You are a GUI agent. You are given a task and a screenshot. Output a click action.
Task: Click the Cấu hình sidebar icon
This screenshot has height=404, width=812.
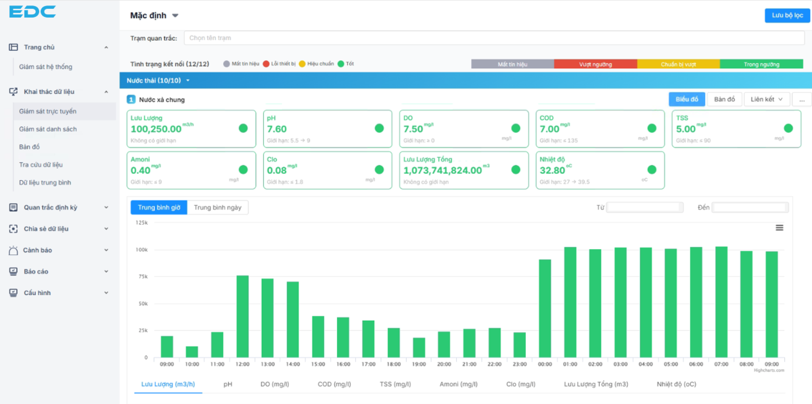(13, 293)
